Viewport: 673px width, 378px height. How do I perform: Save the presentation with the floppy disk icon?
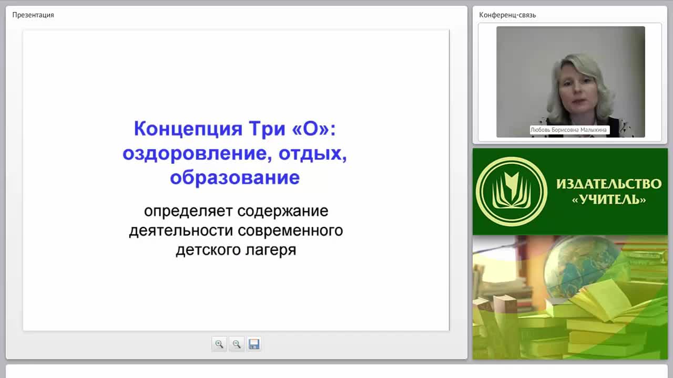click(x=254, y=344)
